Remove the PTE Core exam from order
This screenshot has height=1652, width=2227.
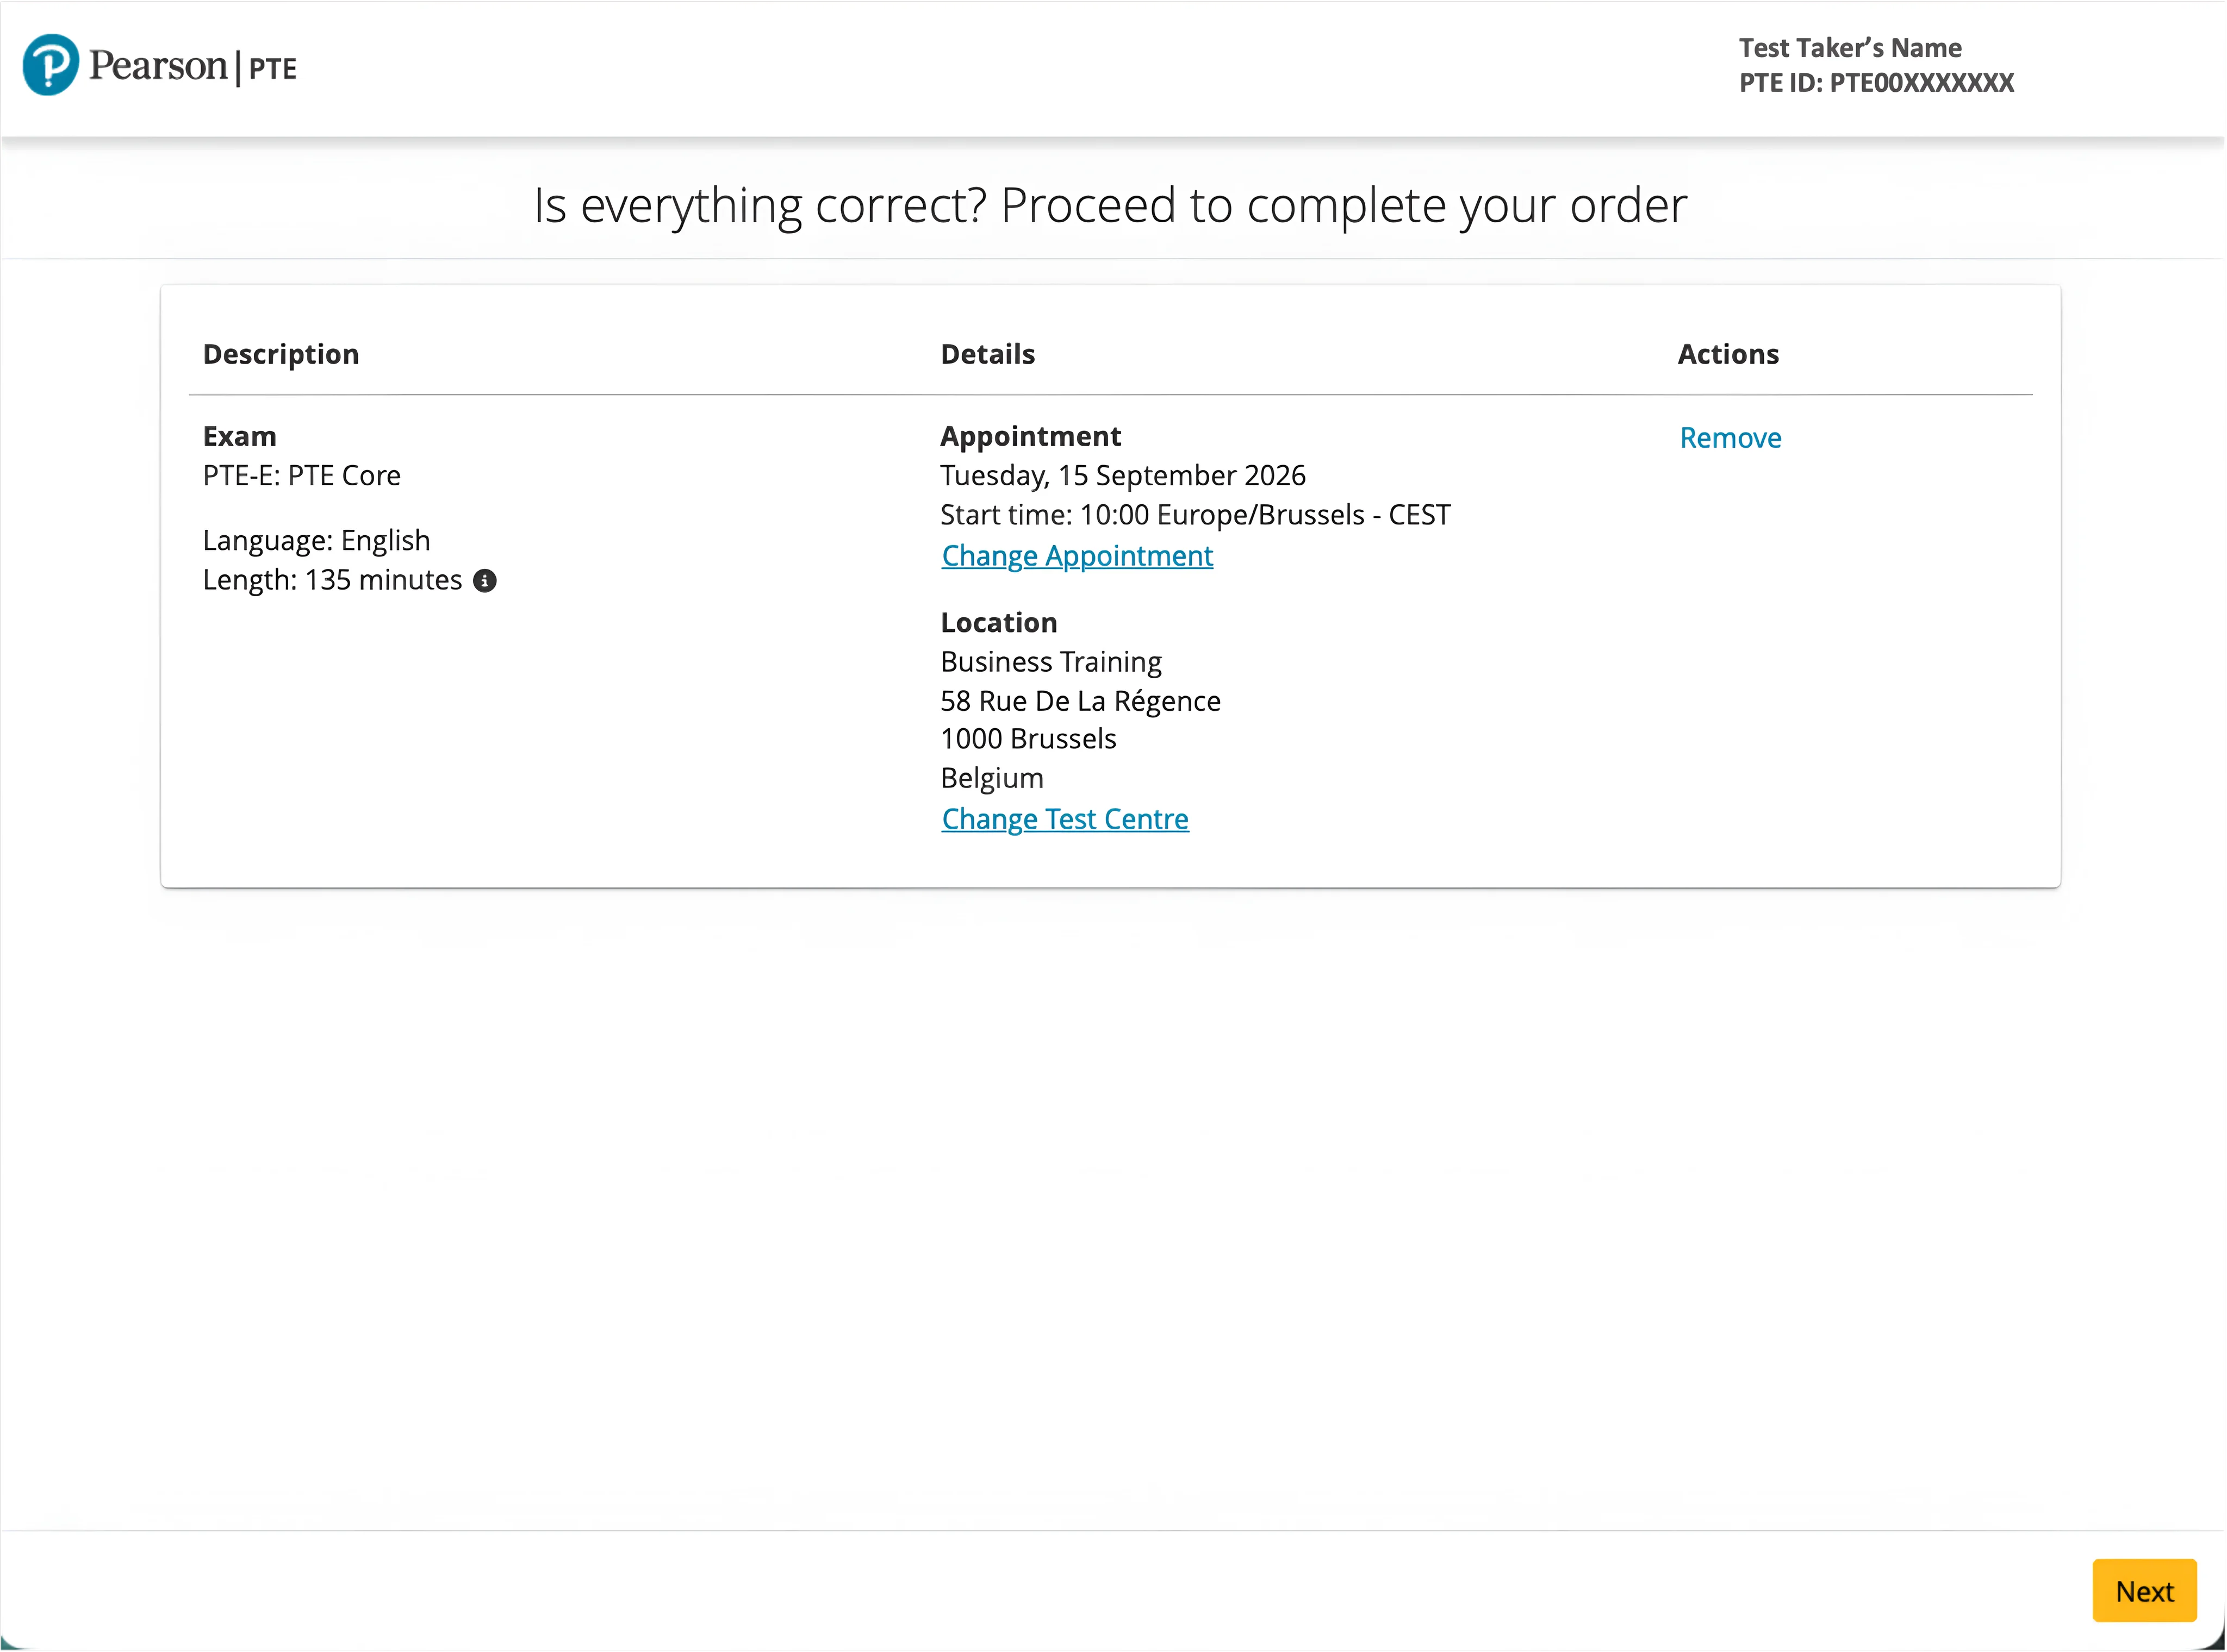(x=1730, y=438)
